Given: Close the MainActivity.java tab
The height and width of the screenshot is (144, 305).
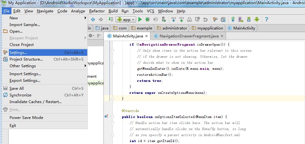Looking at the screenshot, I should (147, 36).
